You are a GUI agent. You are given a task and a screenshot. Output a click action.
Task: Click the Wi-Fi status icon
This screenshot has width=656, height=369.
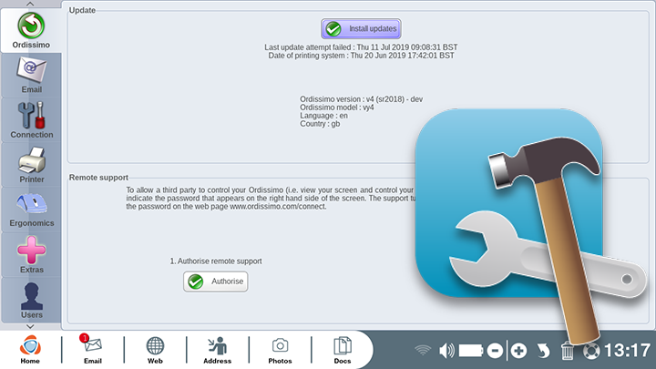click(423, 350)
